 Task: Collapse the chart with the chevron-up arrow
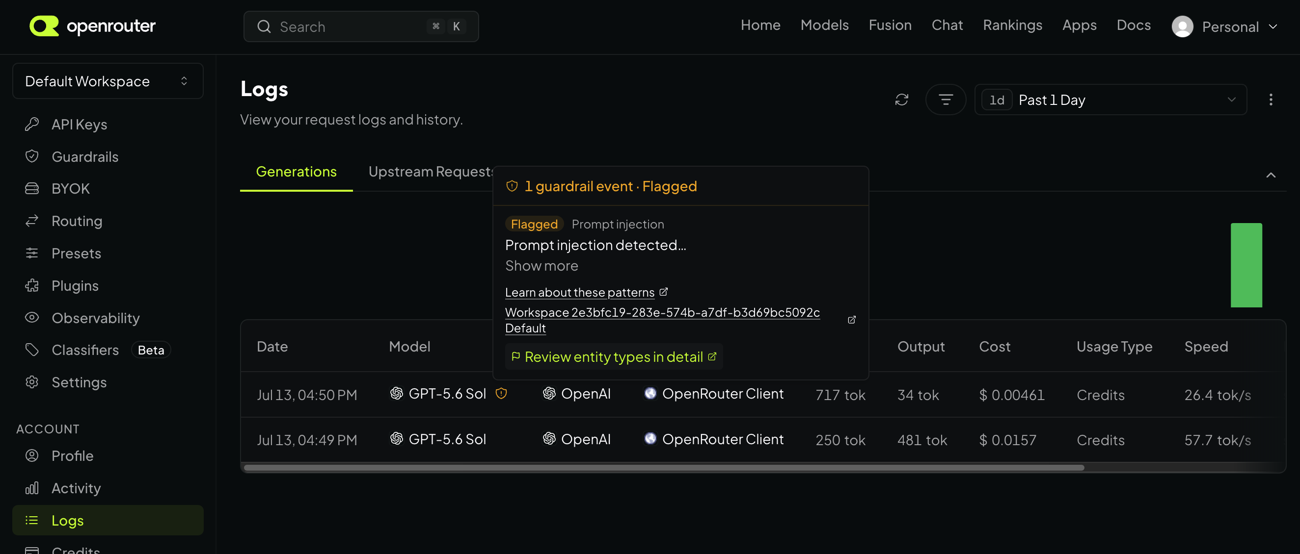point(1271,175)
